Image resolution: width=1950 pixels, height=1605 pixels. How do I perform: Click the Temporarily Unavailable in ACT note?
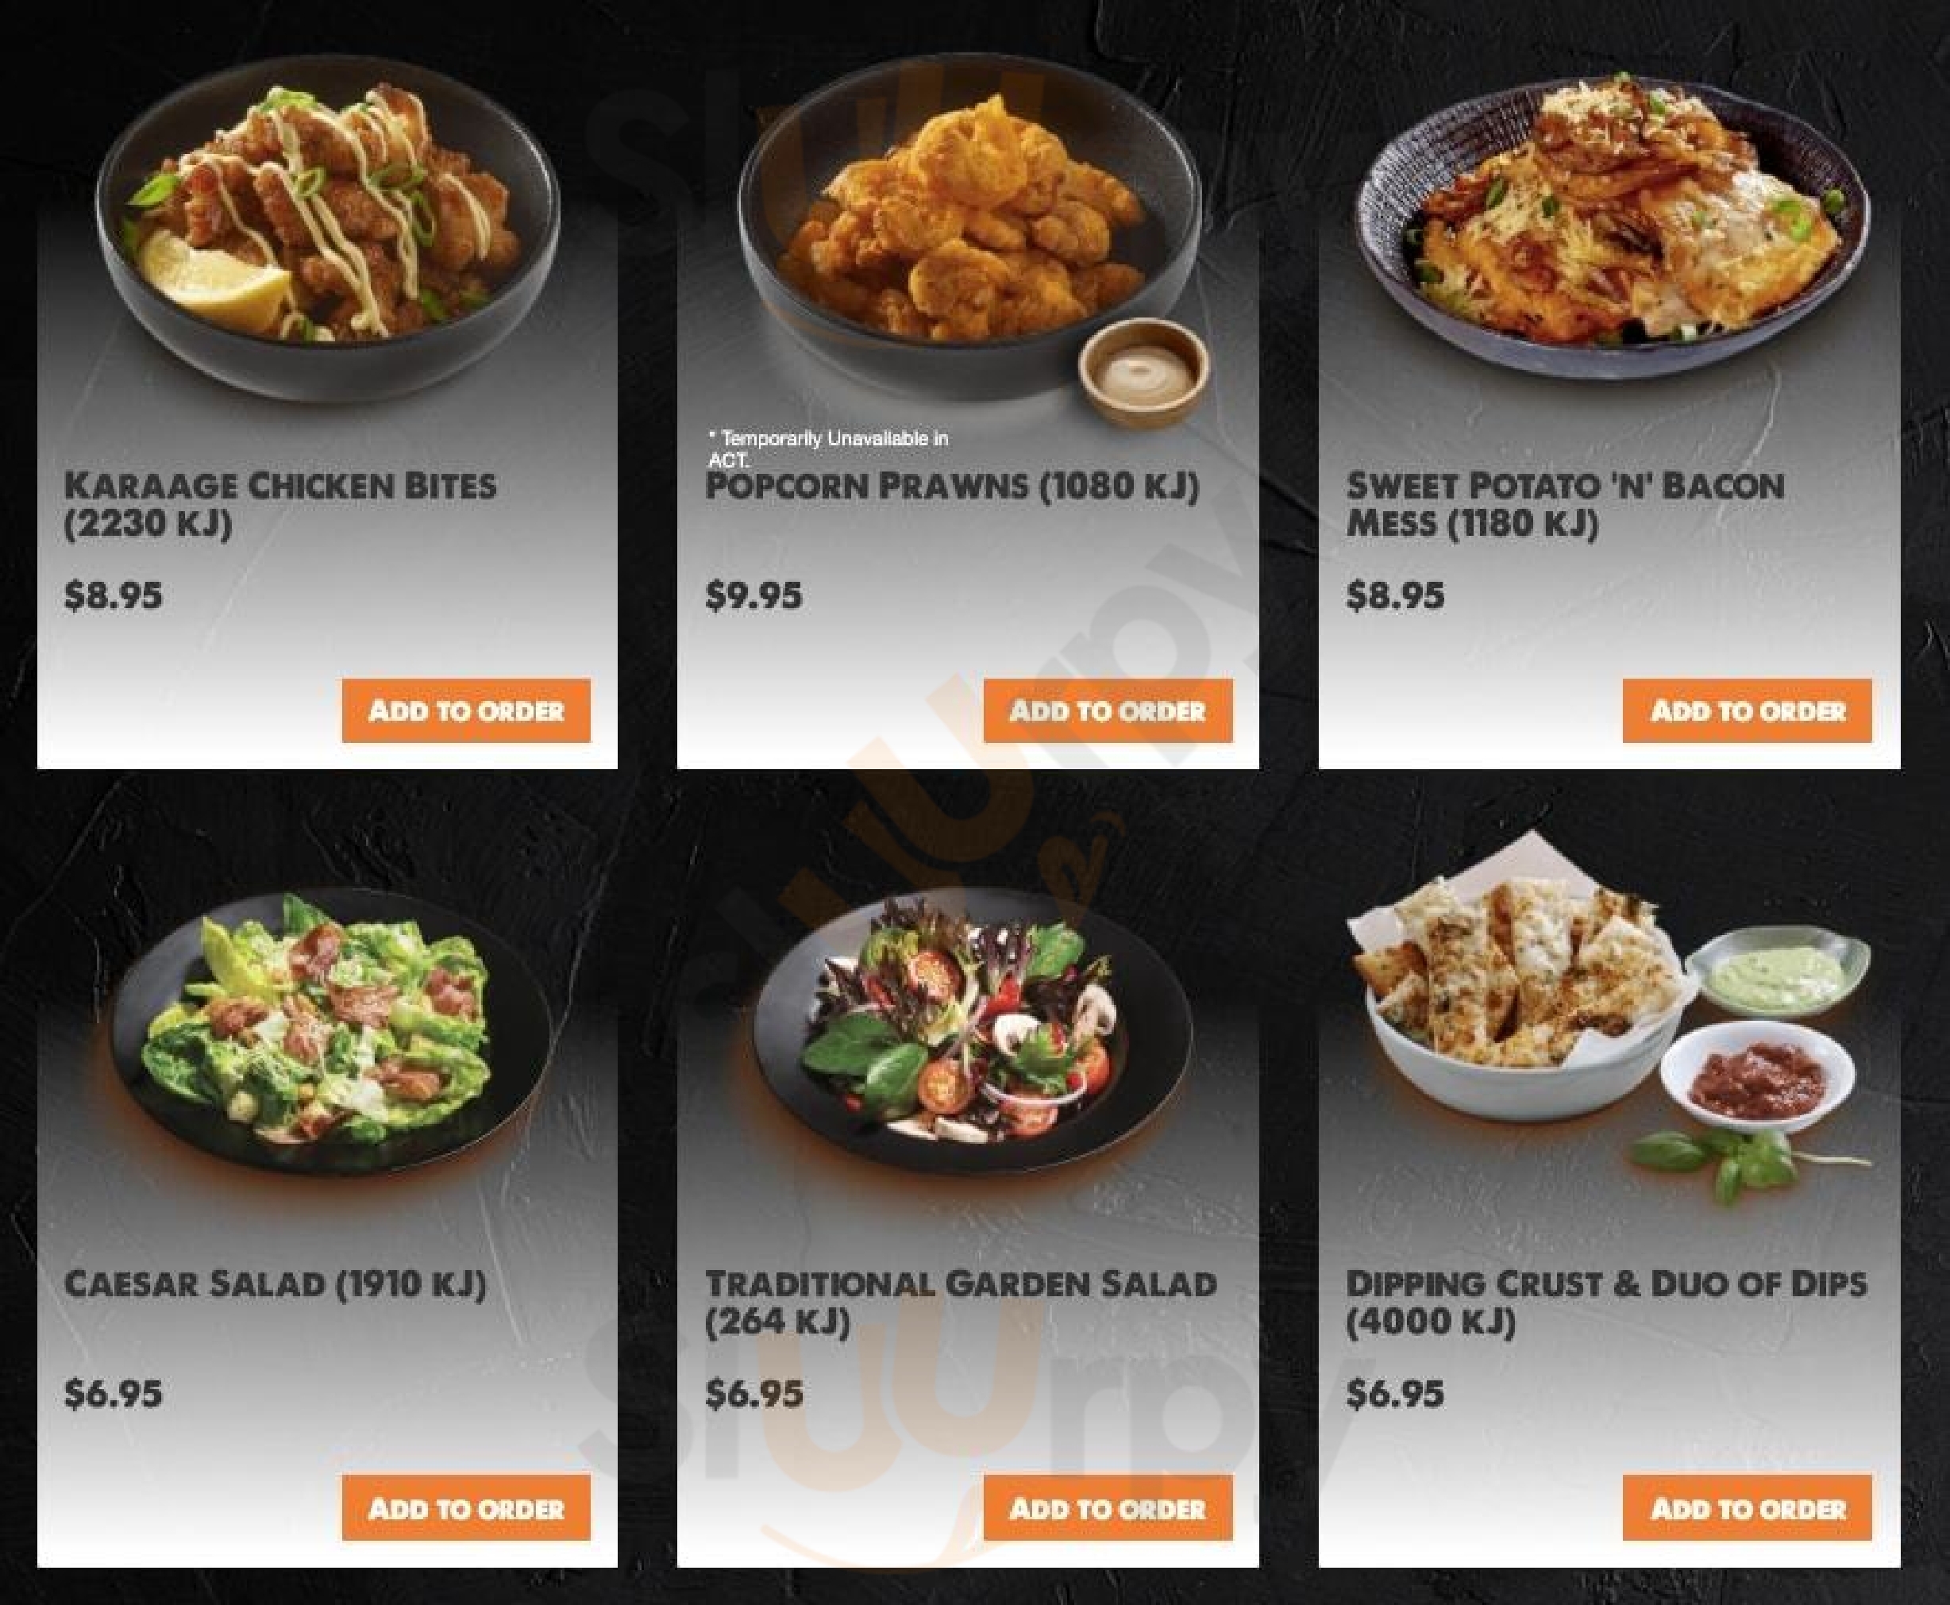click(x=827, y=448)
